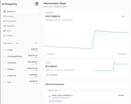This screenshot has height=104, width=131.
Task: Open the user profile avatar
Action: click(37, 4)
